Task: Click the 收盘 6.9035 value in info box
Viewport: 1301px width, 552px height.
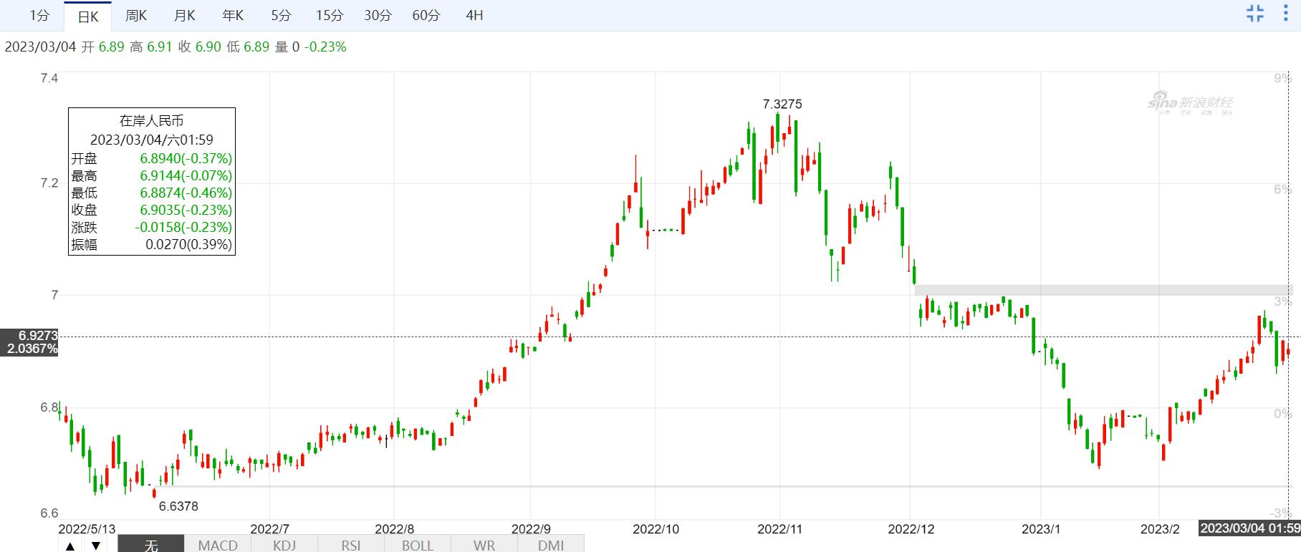Action: click(186, 210)
